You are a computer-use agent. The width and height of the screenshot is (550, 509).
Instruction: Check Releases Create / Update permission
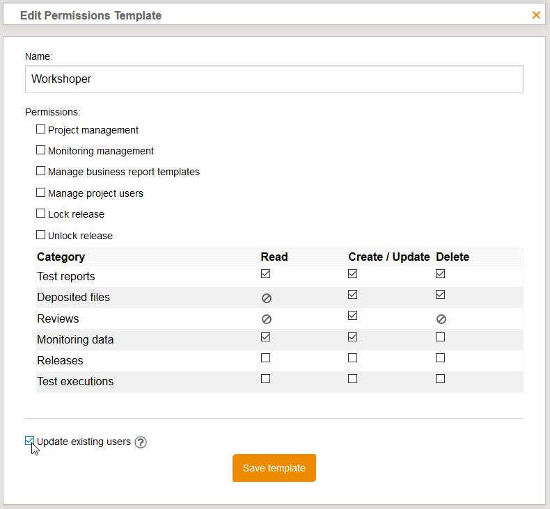coord(352,357)
